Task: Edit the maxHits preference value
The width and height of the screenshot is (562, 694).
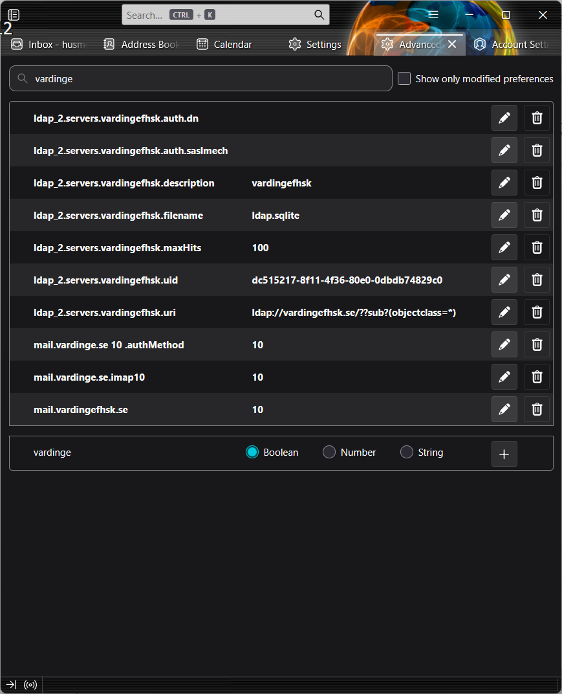Action: coord(504,247)
